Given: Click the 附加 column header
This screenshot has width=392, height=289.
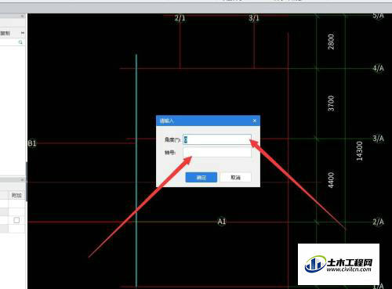Looking at the screenshot, I should tap(16, 195).
